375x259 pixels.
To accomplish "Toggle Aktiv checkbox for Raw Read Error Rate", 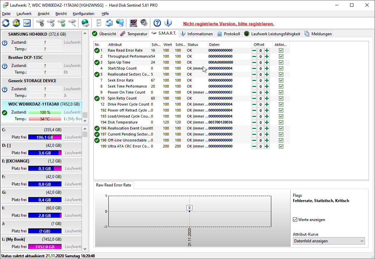I will (281, 50).
